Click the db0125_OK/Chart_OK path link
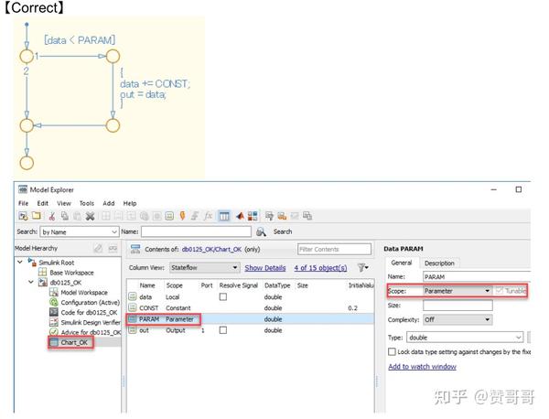549x419 pixels. pyautogui.click(x=211, y=249)
